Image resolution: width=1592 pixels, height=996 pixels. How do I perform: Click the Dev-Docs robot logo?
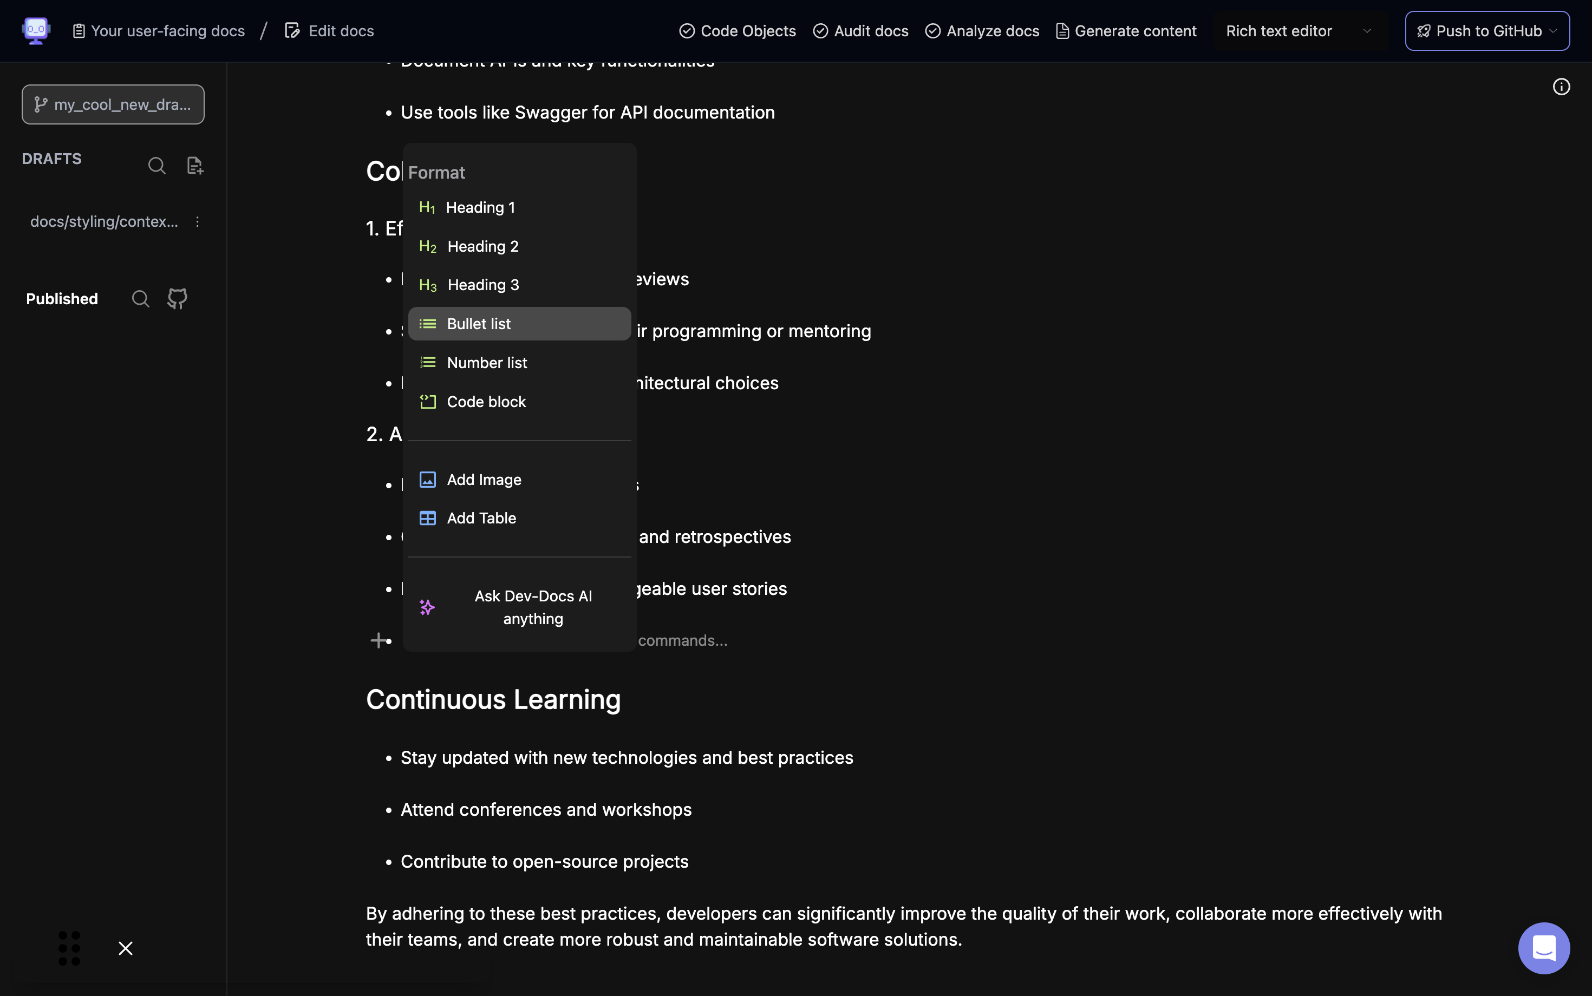click(x=36, y=30)
